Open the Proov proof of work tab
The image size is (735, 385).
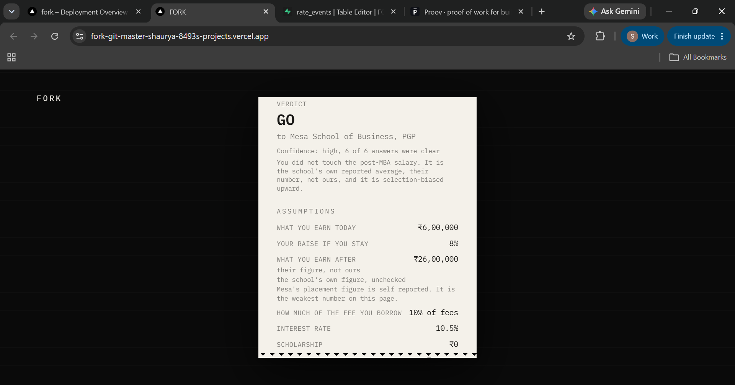point(467,12)
